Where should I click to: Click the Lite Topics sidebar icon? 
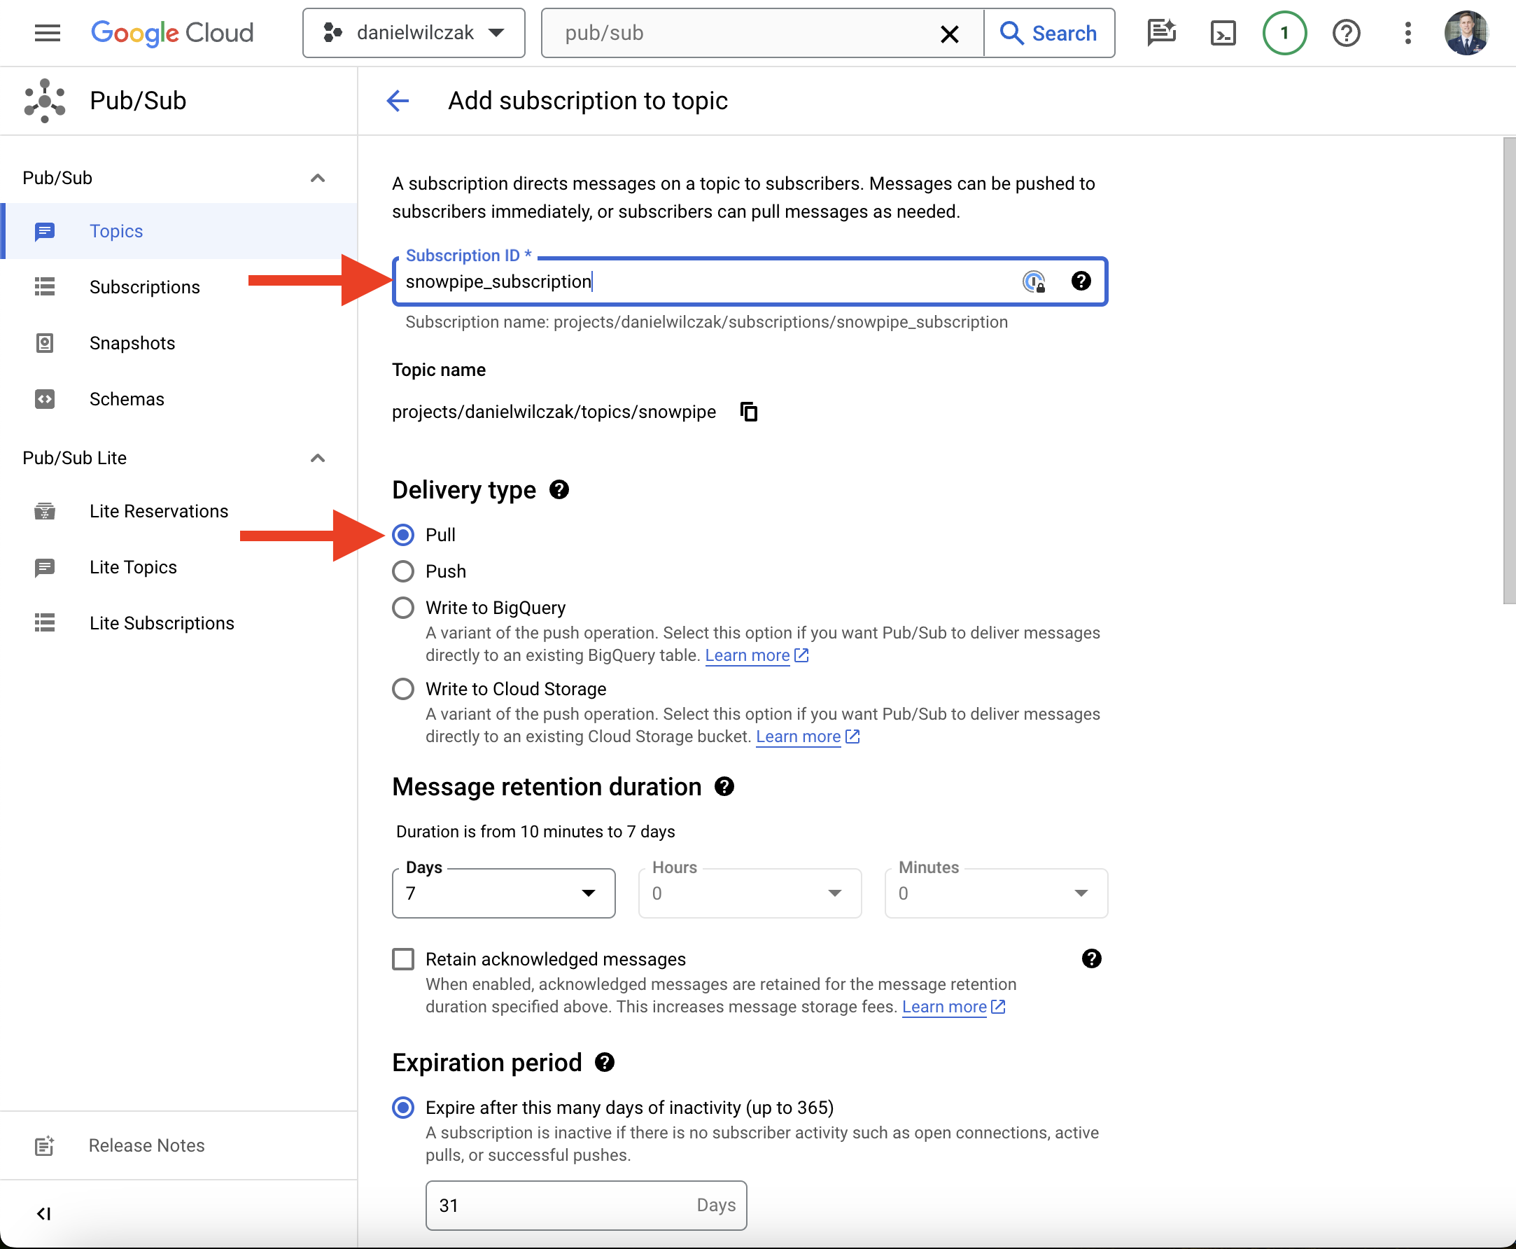tap(45, 568)
